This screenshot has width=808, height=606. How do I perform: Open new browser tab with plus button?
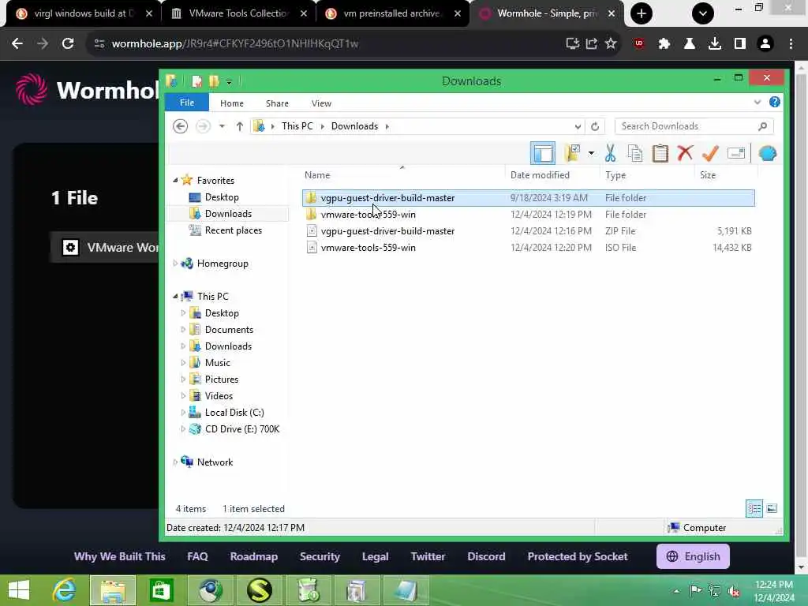pyautogui.click(x=641, y=13)
